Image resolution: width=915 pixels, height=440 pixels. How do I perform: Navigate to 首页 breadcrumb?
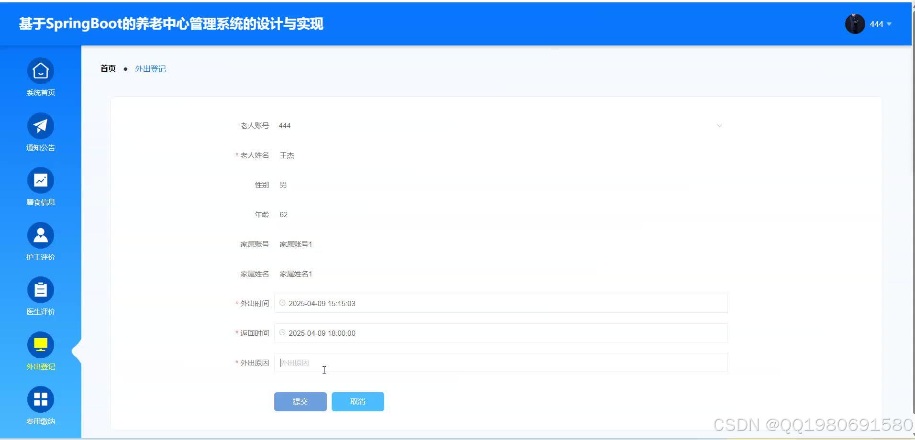108,68
